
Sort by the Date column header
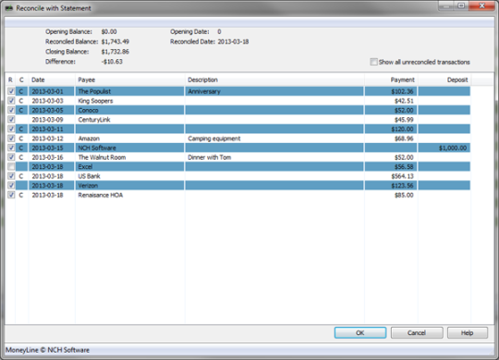pyautogui.click(x=52, y=79)
